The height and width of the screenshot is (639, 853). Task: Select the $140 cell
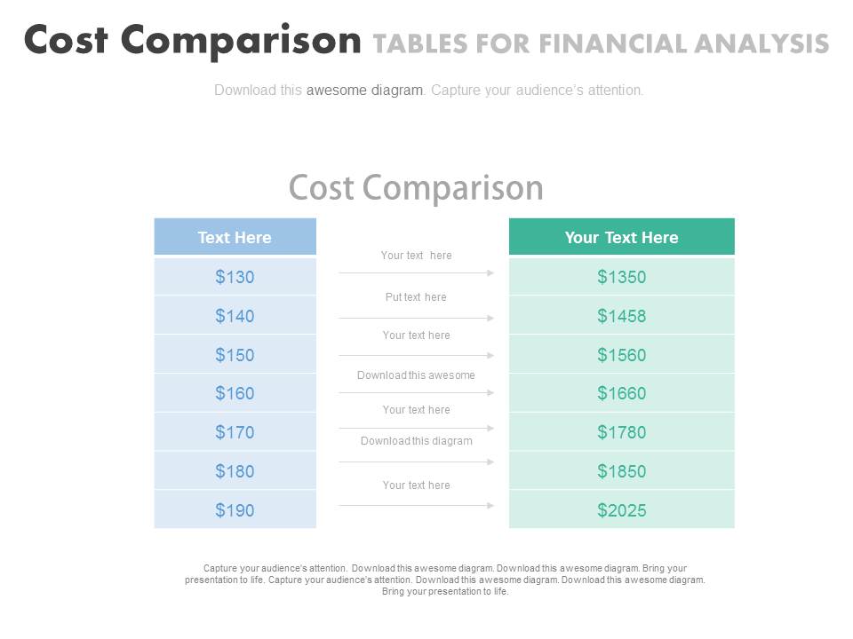click(x=235, y=316)
